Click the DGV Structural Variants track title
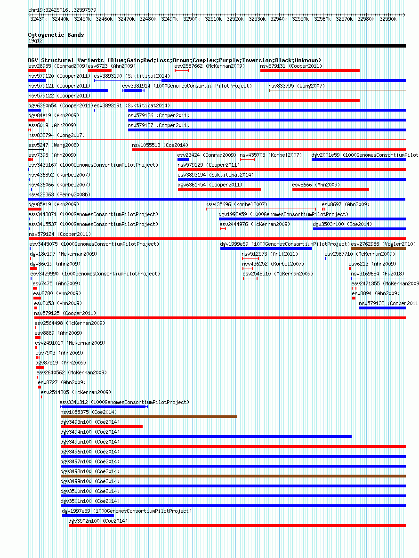Viewport: 419px width, 558px height. (174, 60)
